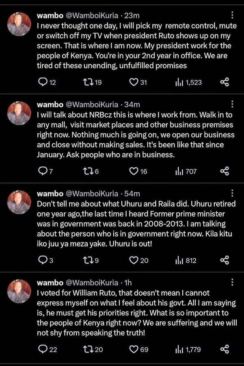Like the tweet about unfulfilled promises
The width and height of the screenshot is (244, 366).
tap(134, 83)
